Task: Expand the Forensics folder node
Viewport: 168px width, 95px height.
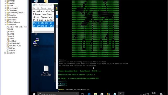Action: point(5,25)
